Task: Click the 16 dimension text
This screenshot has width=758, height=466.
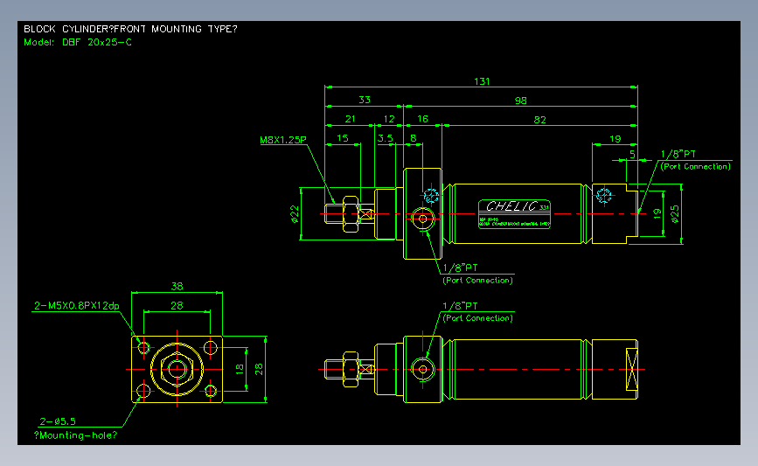Action: (x=422, y=119)
